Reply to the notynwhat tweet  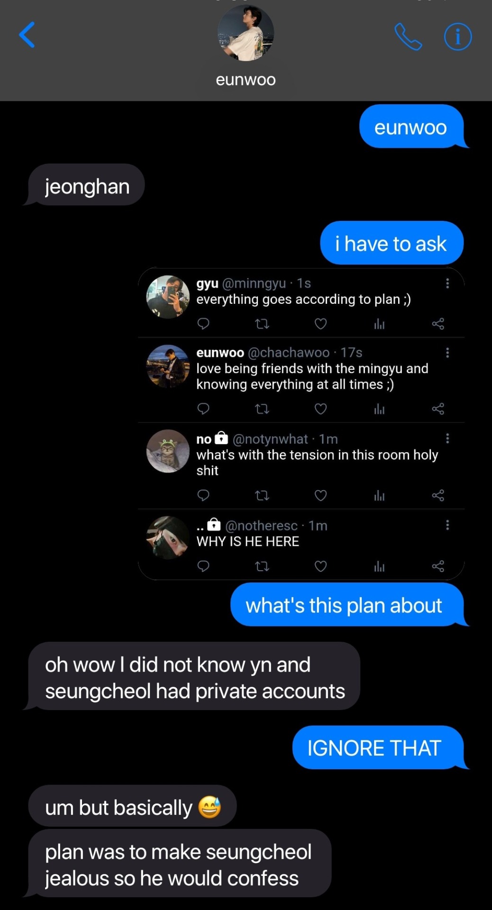click(203, 495)
